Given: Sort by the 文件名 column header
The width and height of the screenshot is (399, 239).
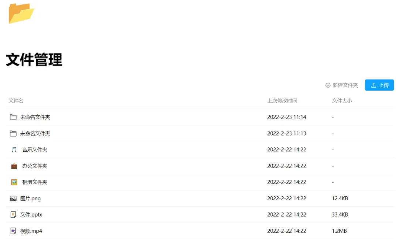Looking at the screenshot, I should click(16, 101).
